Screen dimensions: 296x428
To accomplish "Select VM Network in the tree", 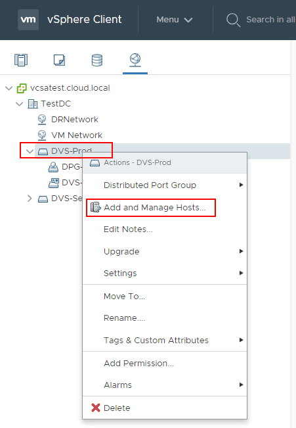I will pos(77,135).
